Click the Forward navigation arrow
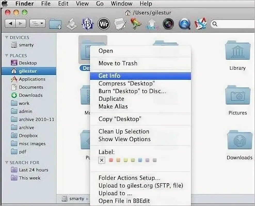The height and width of the screenshot is (206, 255). (x=21, y=24)
